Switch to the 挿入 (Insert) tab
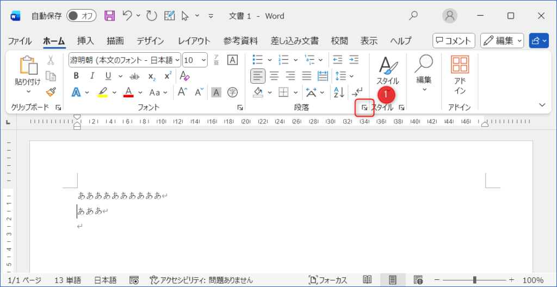557x287 pixels. [x=85, y=41]
